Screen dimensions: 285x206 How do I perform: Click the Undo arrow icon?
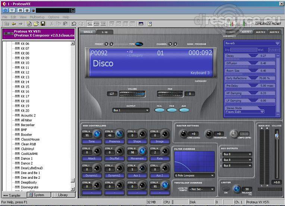coord(74,24)
